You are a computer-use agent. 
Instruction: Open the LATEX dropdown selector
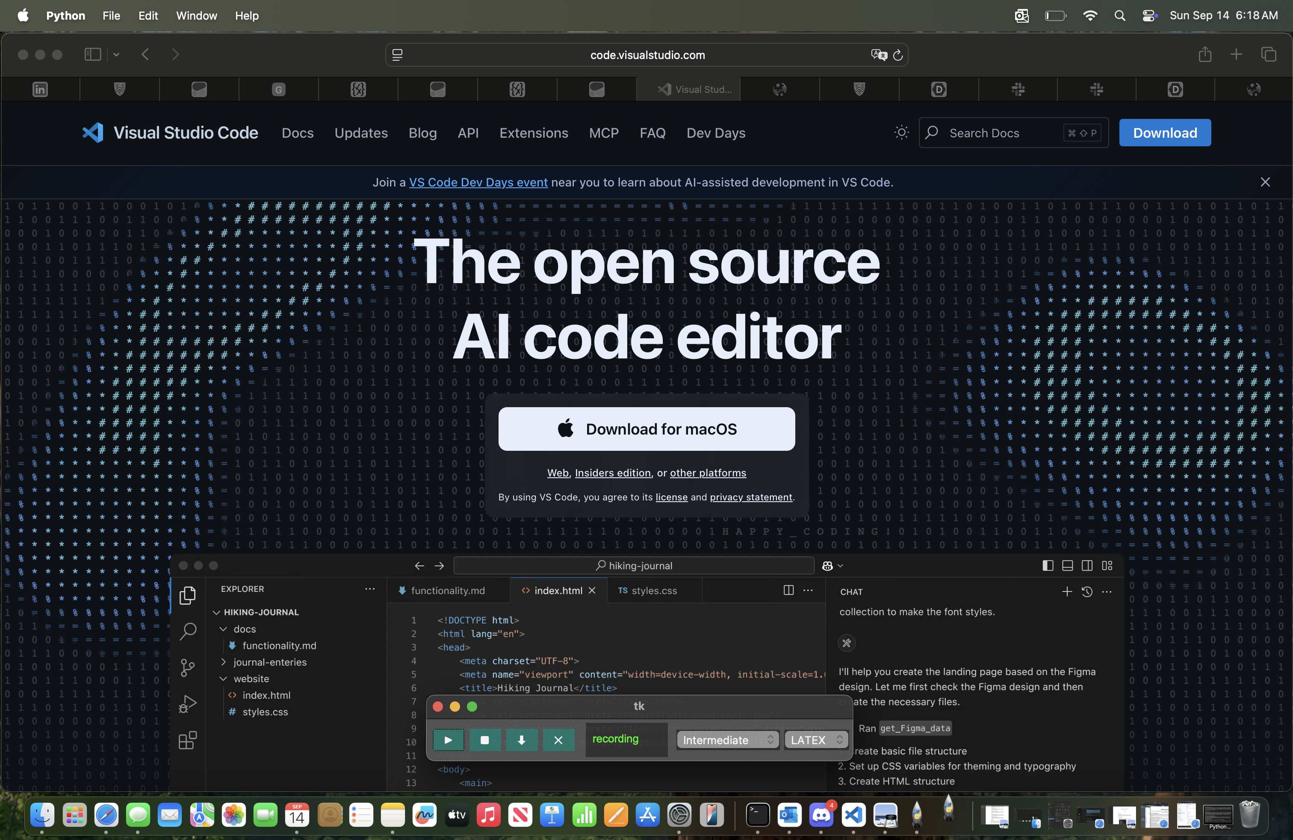tap(815, 740)
